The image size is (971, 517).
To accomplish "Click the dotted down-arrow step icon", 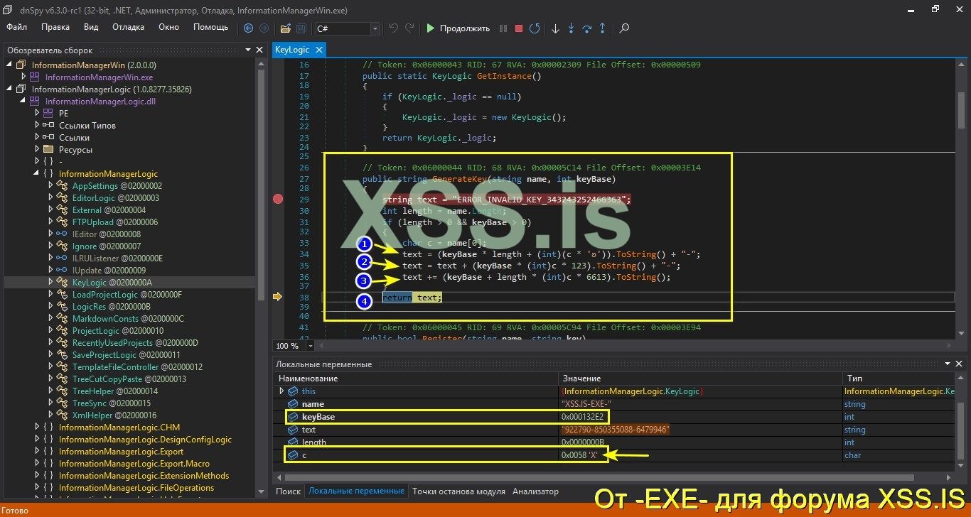I will pos(571,28).
